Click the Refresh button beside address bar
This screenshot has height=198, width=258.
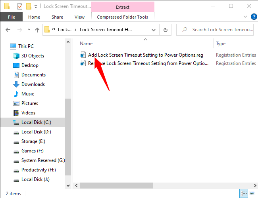pos(165,30)
